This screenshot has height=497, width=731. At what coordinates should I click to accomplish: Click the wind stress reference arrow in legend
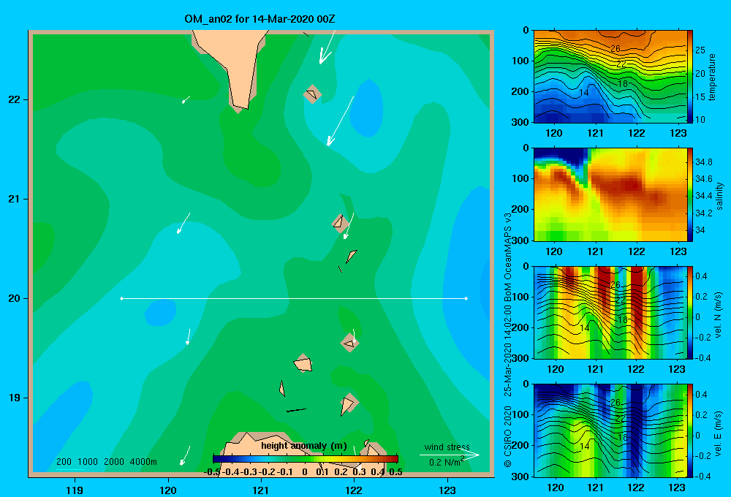click(x=449, y=455)
